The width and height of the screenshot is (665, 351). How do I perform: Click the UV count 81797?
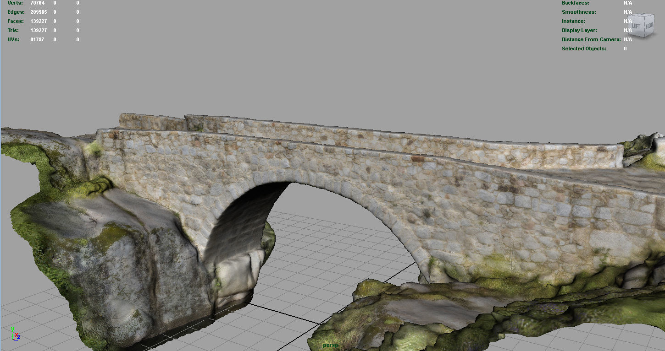tap(37, 39)
